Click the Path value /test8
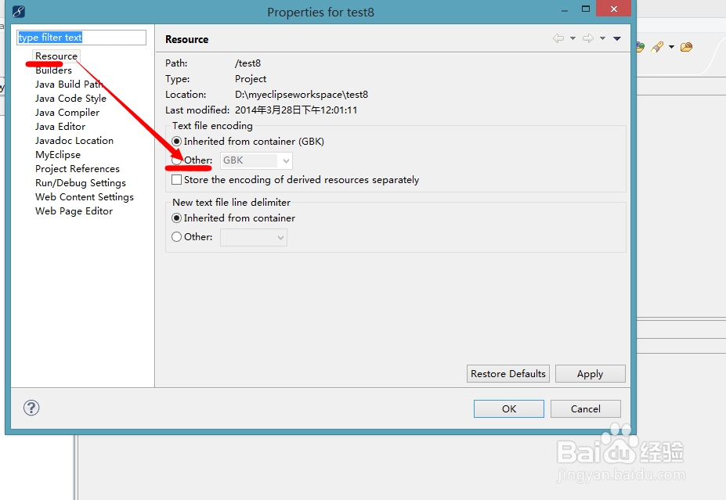The image size is (726, 500). click(247, 63)
